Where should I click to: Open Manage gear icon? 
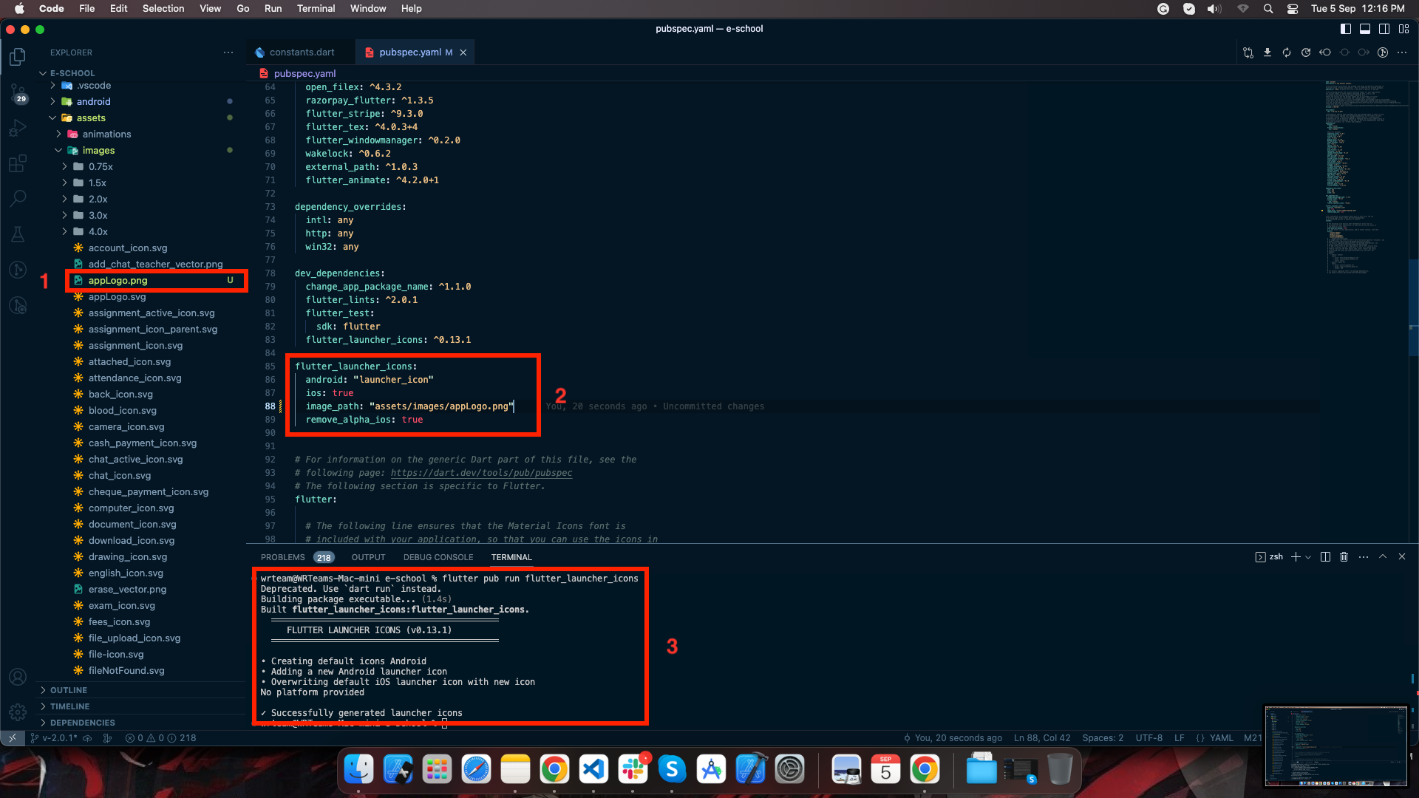coord(18,712)
